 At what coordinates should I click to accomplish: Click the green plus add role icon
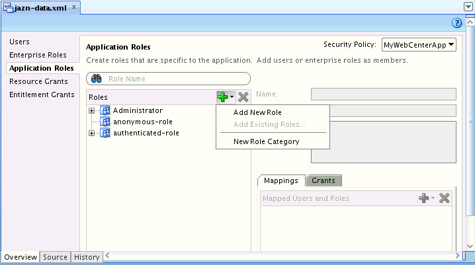point(223,97)
